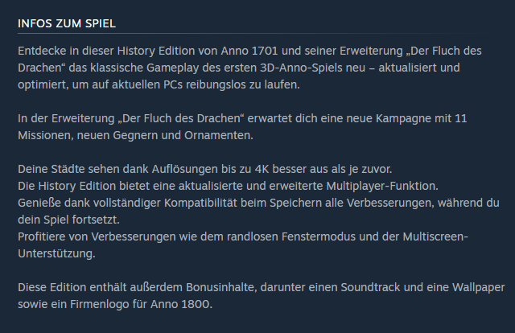Click the line dein Spiel fortsetzt

click(x=68, y=220)
